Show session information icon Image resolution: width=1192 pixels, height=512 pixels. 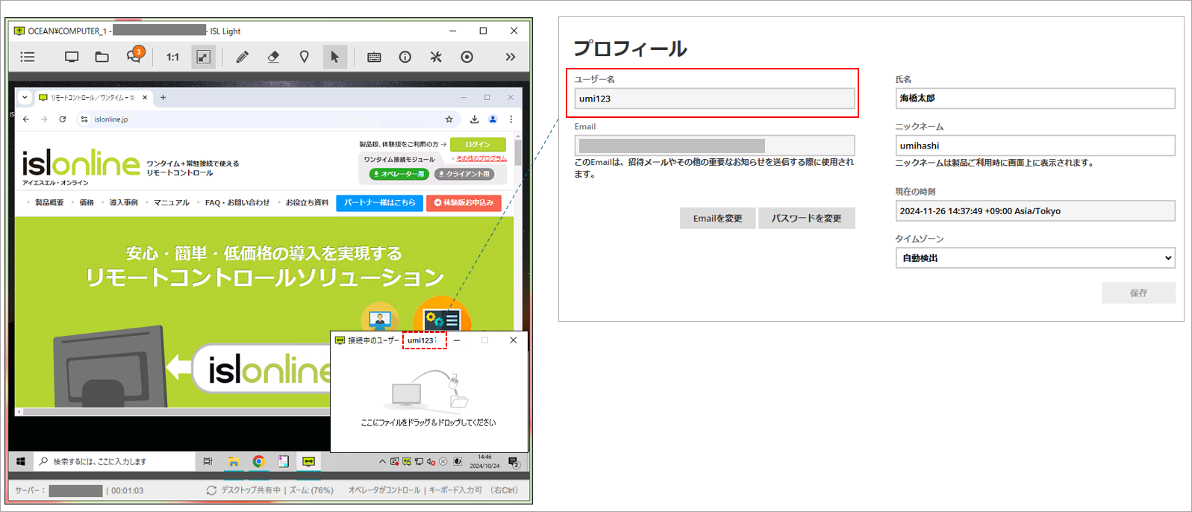(405, 57)
